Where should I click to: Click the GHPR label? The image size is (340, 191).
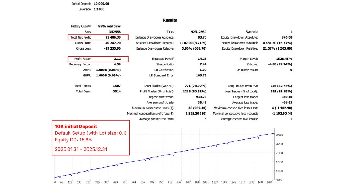87,76
